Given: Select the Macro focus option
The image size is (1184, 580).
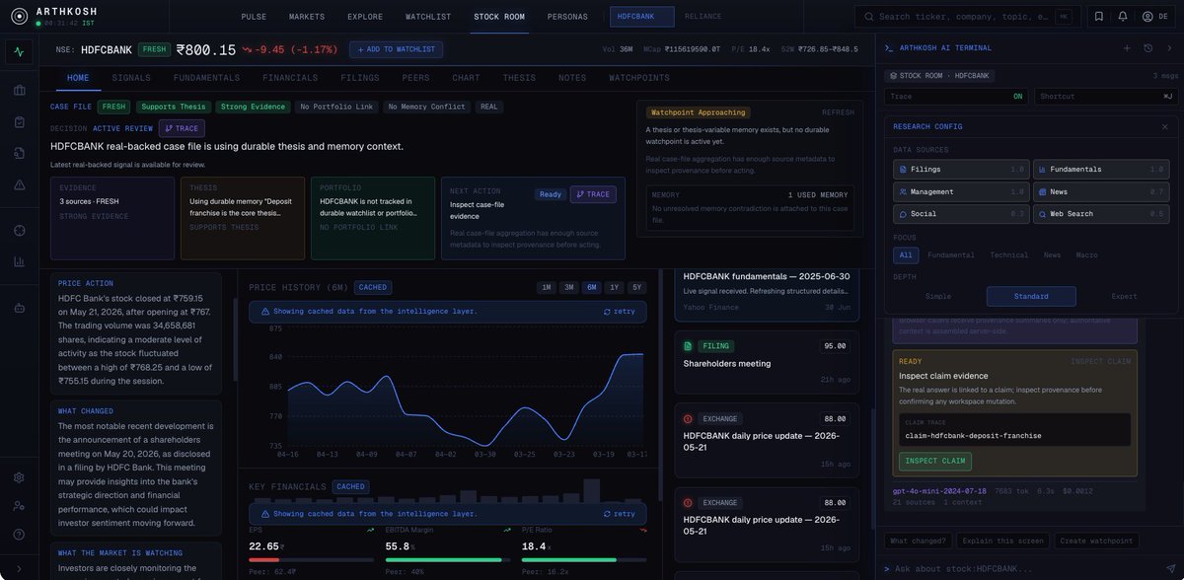Looking at the screenshot, I should pyautogui.click(x=1086, y=255).
